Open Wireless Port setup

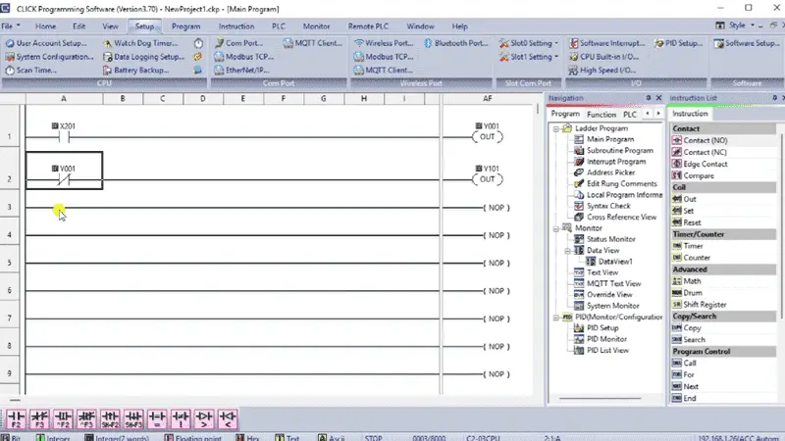point(384,43)
